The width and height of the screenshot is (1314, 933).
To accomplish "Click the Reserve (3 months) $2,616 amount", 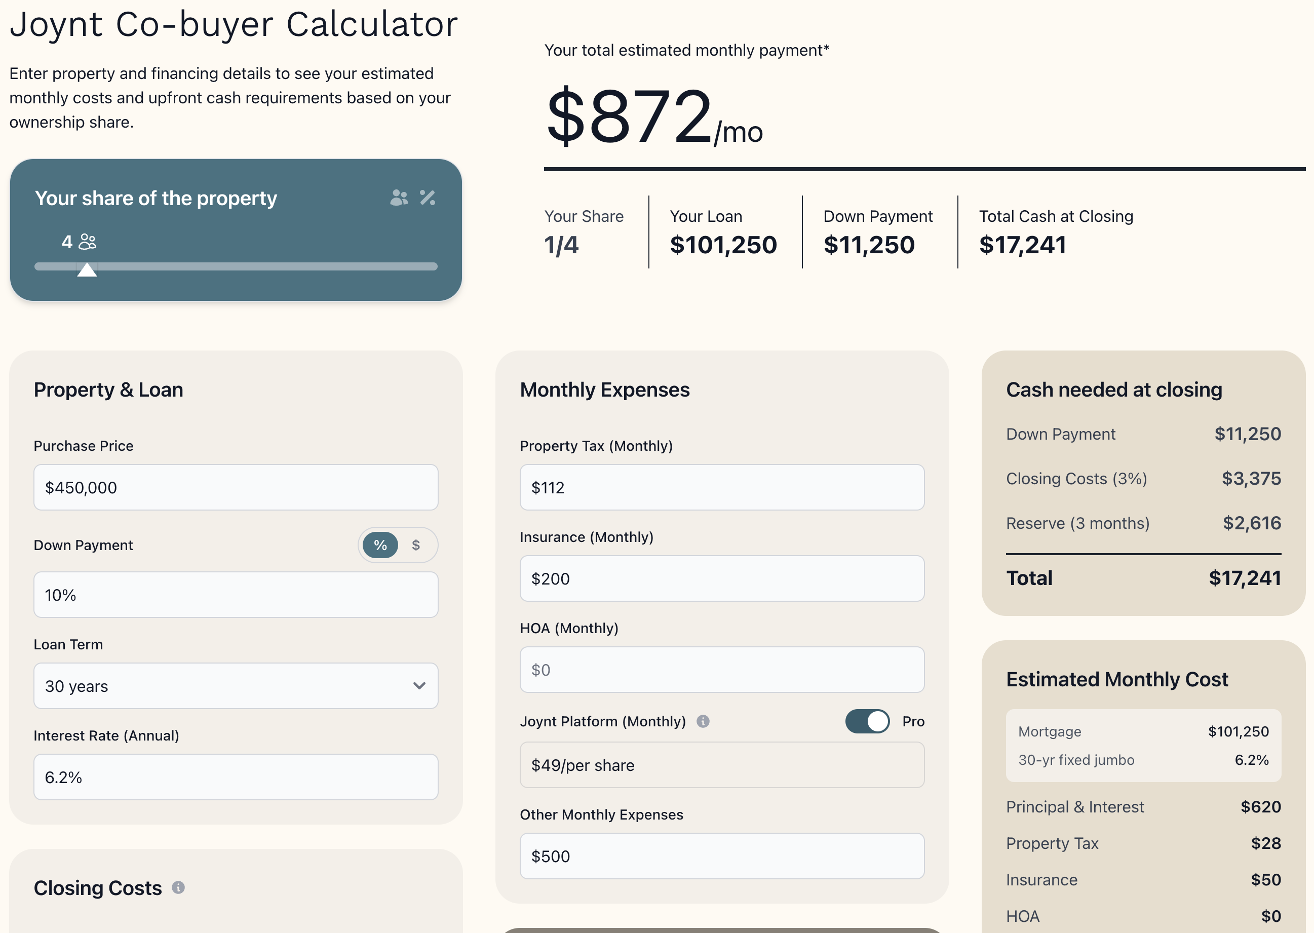I will [x=1252, y=523].
